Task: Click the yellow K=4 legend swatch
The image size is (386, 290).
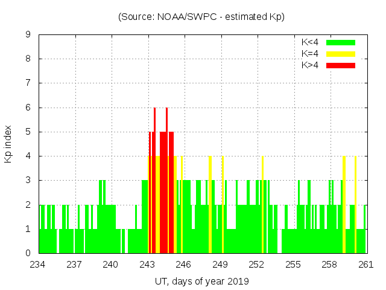Action: [x=341, y=54]
